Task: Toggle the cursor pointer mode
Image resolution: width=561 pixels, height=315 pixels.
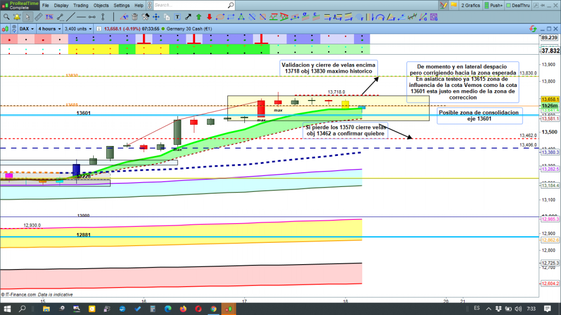Action: [x=27, y=16]
